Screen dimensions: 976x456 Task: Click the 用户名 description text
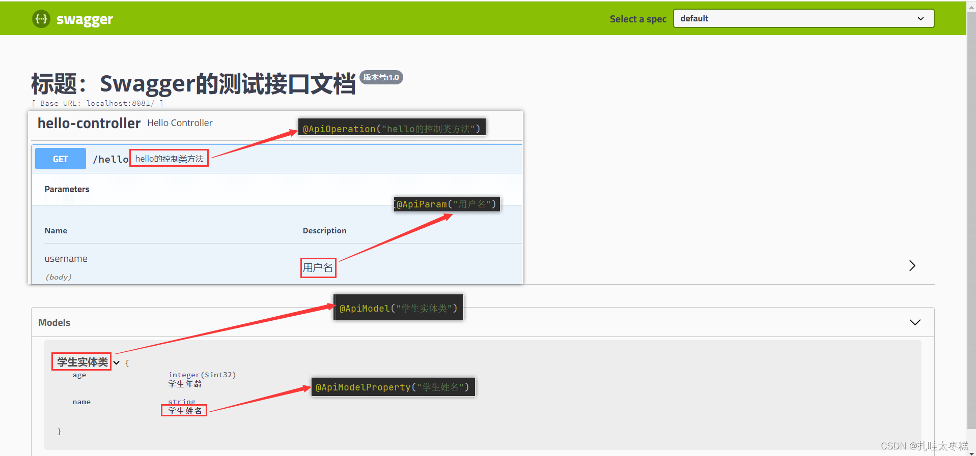point(318,267)
